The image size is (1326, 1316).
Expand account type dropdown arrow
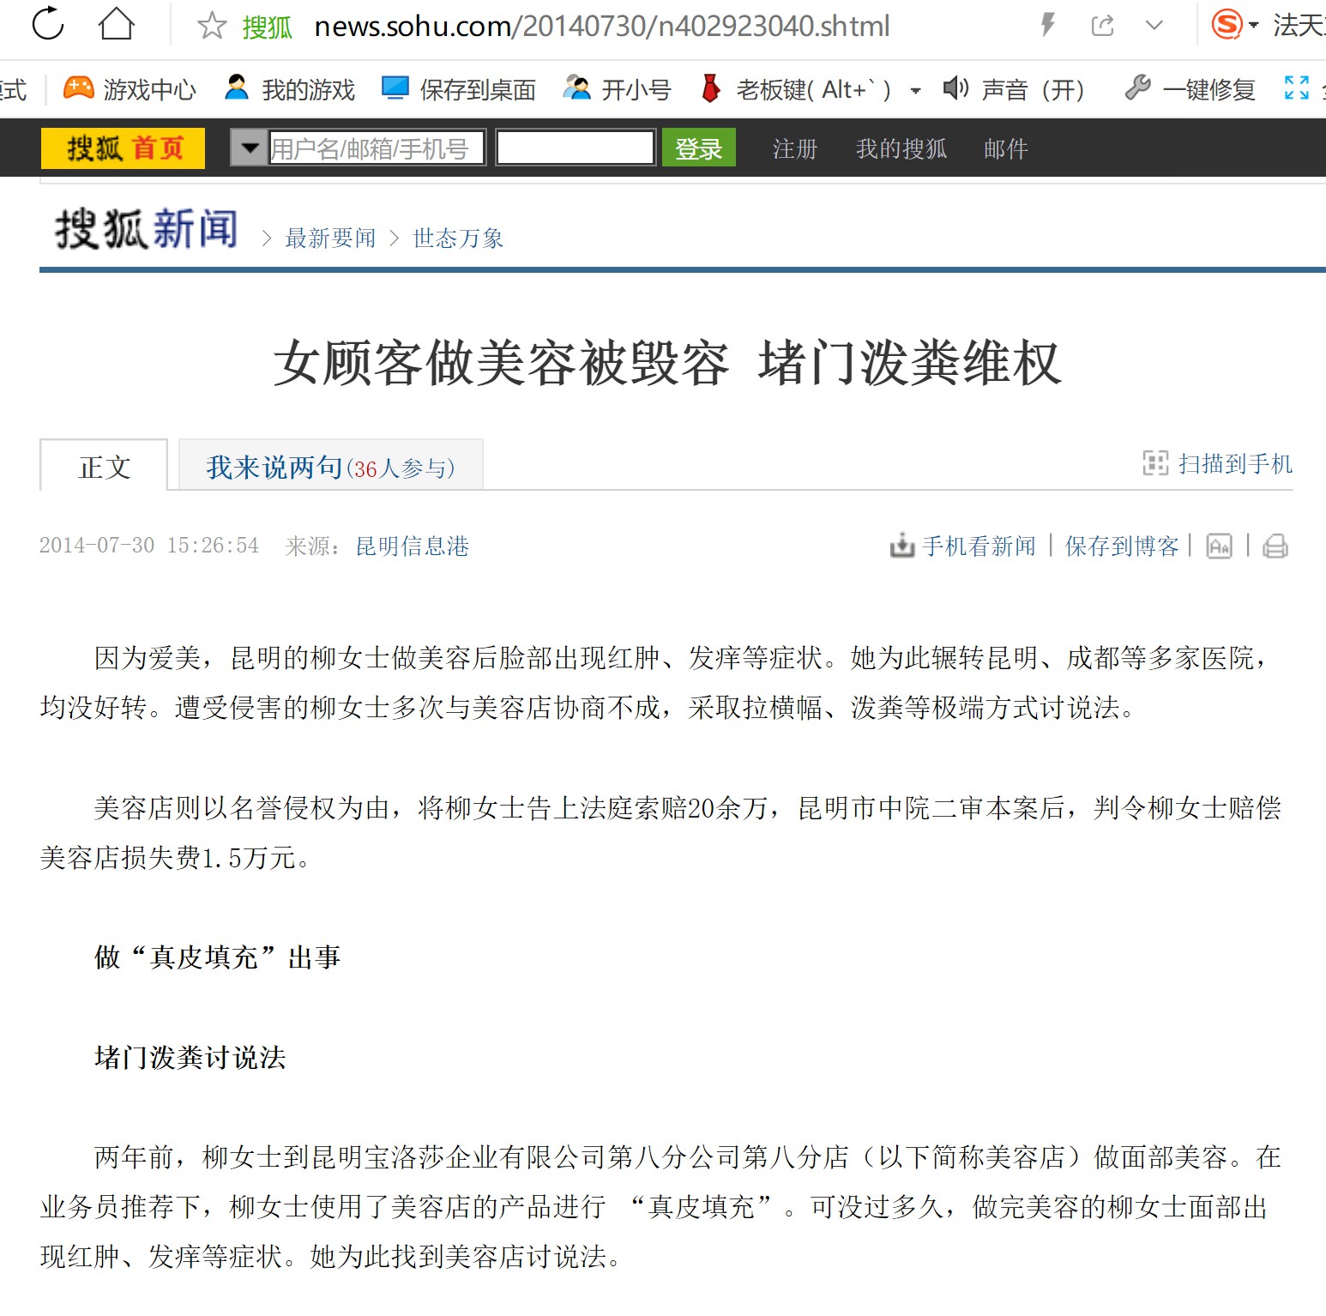(x=250, y=148)
